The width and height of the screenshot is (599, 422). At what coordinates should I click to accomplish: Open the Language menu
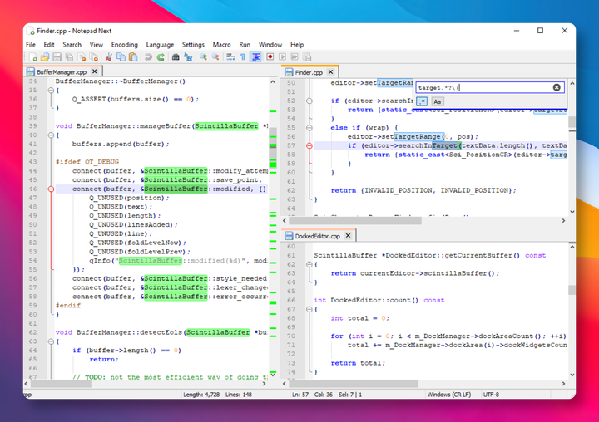(160, 45)
